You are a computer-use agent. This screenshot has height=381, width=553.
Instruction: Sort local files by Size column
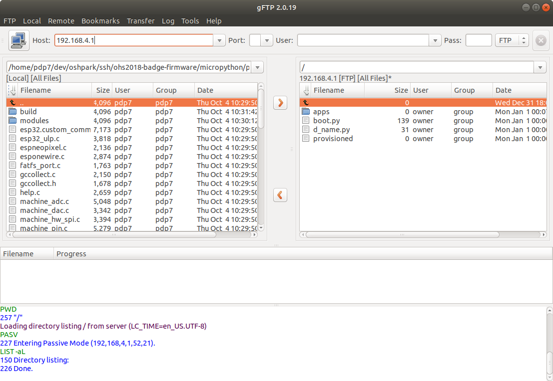tap(102, 90)
